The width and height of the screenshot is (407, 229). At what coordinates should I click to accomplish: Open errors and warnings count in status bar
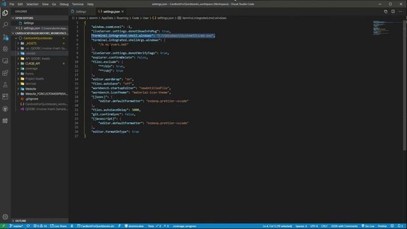tap(40, 226)
